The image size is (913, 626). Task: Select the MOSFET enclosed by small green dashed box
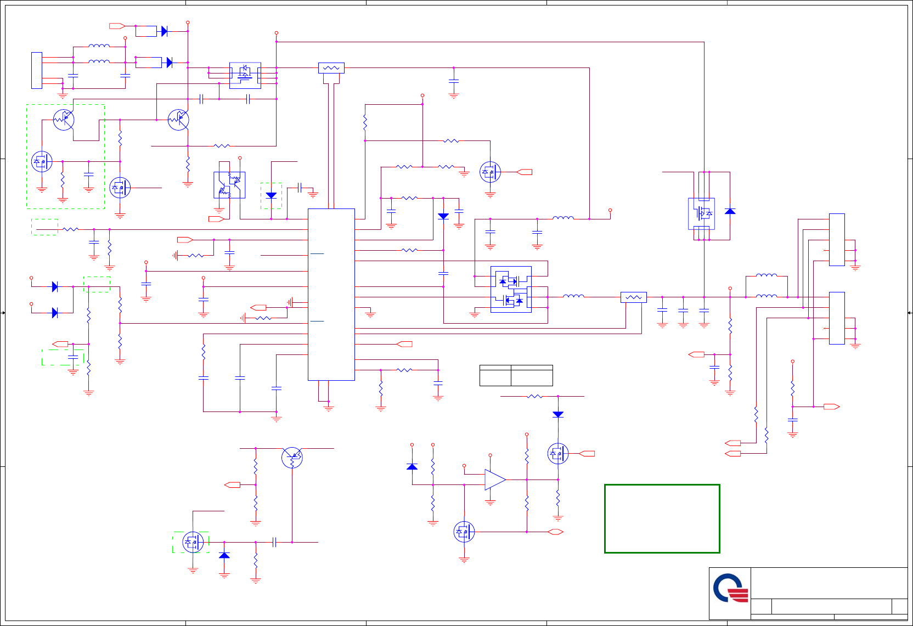coord(193,542)
